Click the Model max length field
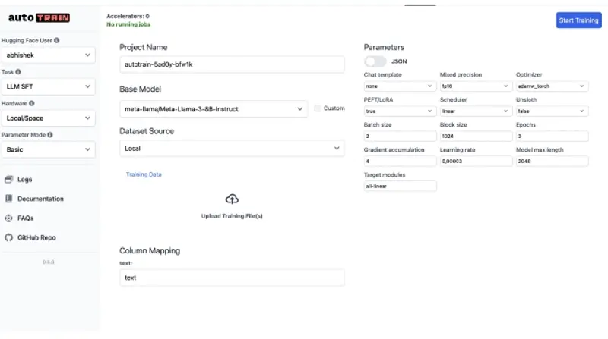The width and height of the screenshot is (608, 339). (x=553, y=162)
